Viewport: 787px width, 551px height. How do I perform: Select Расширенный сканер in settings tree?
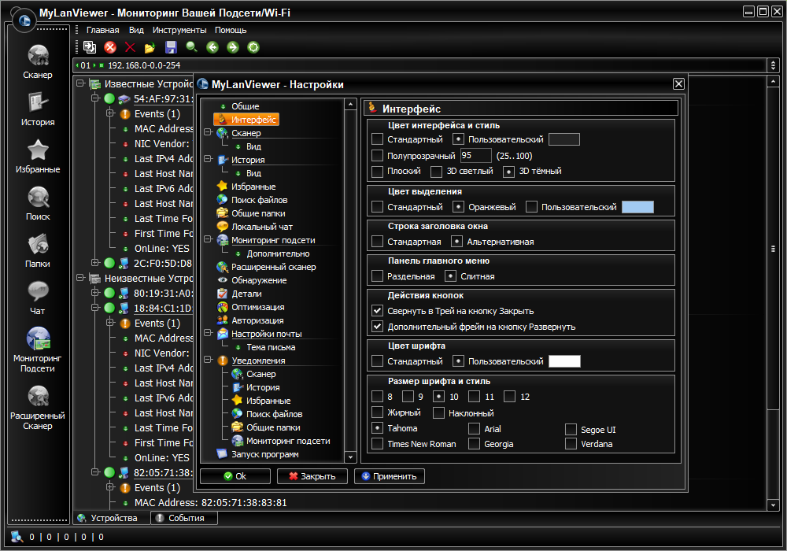click(x=273, y=267)
